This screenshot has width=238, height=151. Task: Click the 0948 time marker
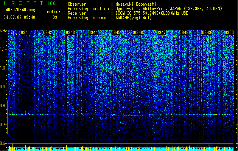[184, 32]
